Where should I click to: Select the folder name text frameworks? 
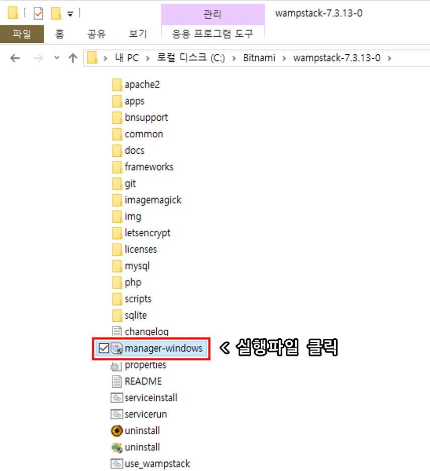[x=149, y=167]
